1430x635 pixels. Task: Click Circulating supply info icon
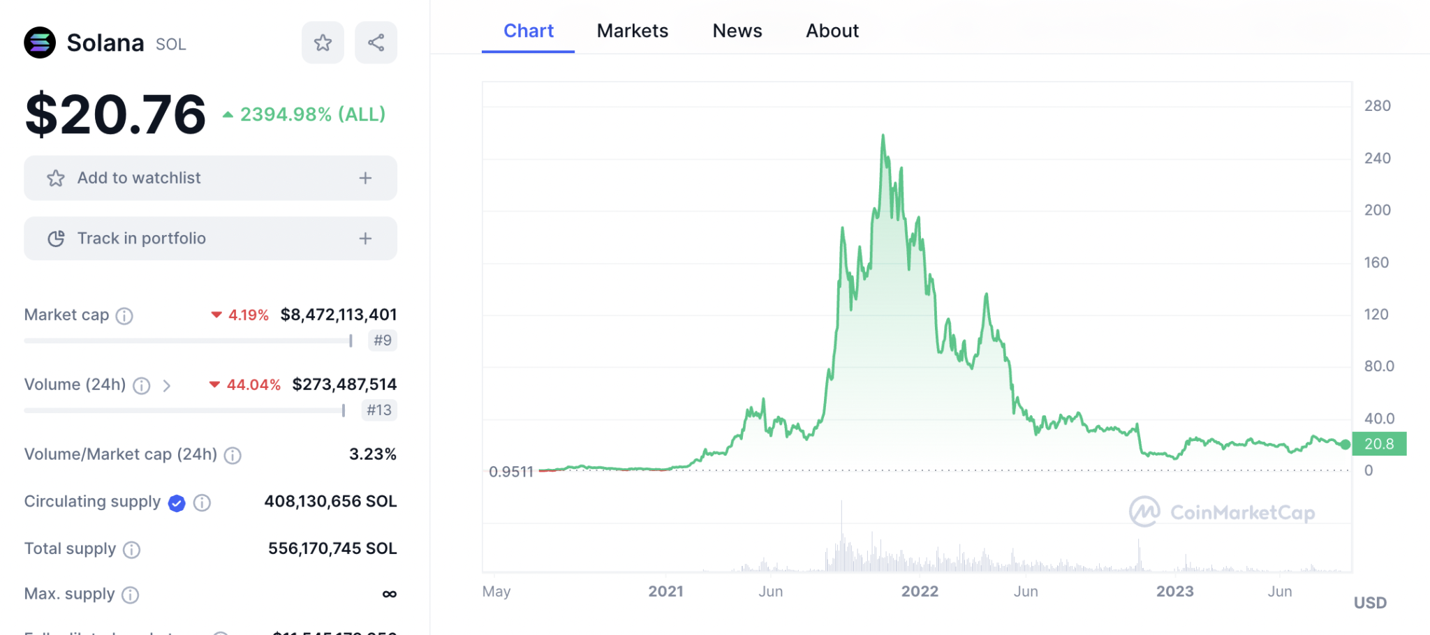(x=202, y=502)
